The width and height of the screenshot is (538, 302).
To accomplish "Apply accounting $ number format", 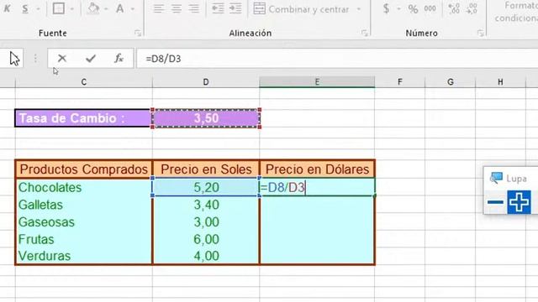I will point(387,8).
